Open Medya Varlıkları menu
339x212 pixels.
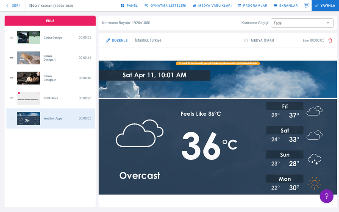(212, 6)
